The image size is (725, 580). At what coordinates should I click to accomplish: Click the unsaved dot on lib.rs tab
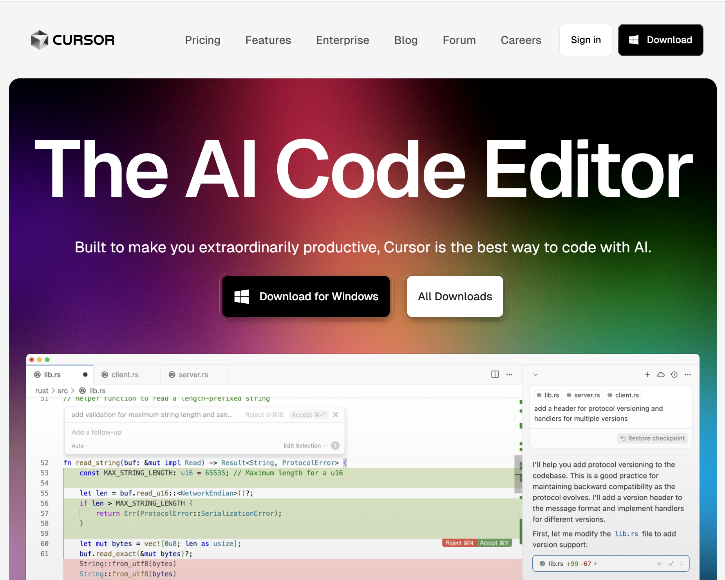(x=85, y=375)
